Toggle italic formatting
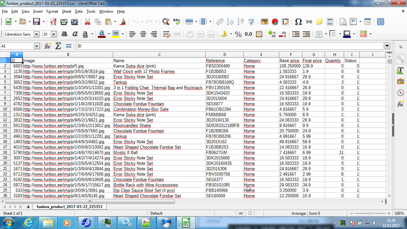 pyautogui.click(x=75, y=34)
